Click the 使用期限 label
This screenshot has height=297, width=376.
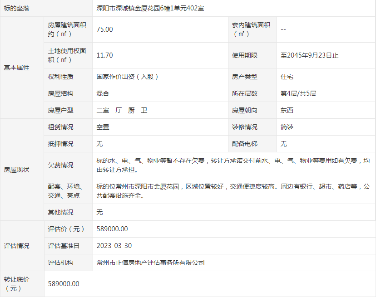[245, 55]
